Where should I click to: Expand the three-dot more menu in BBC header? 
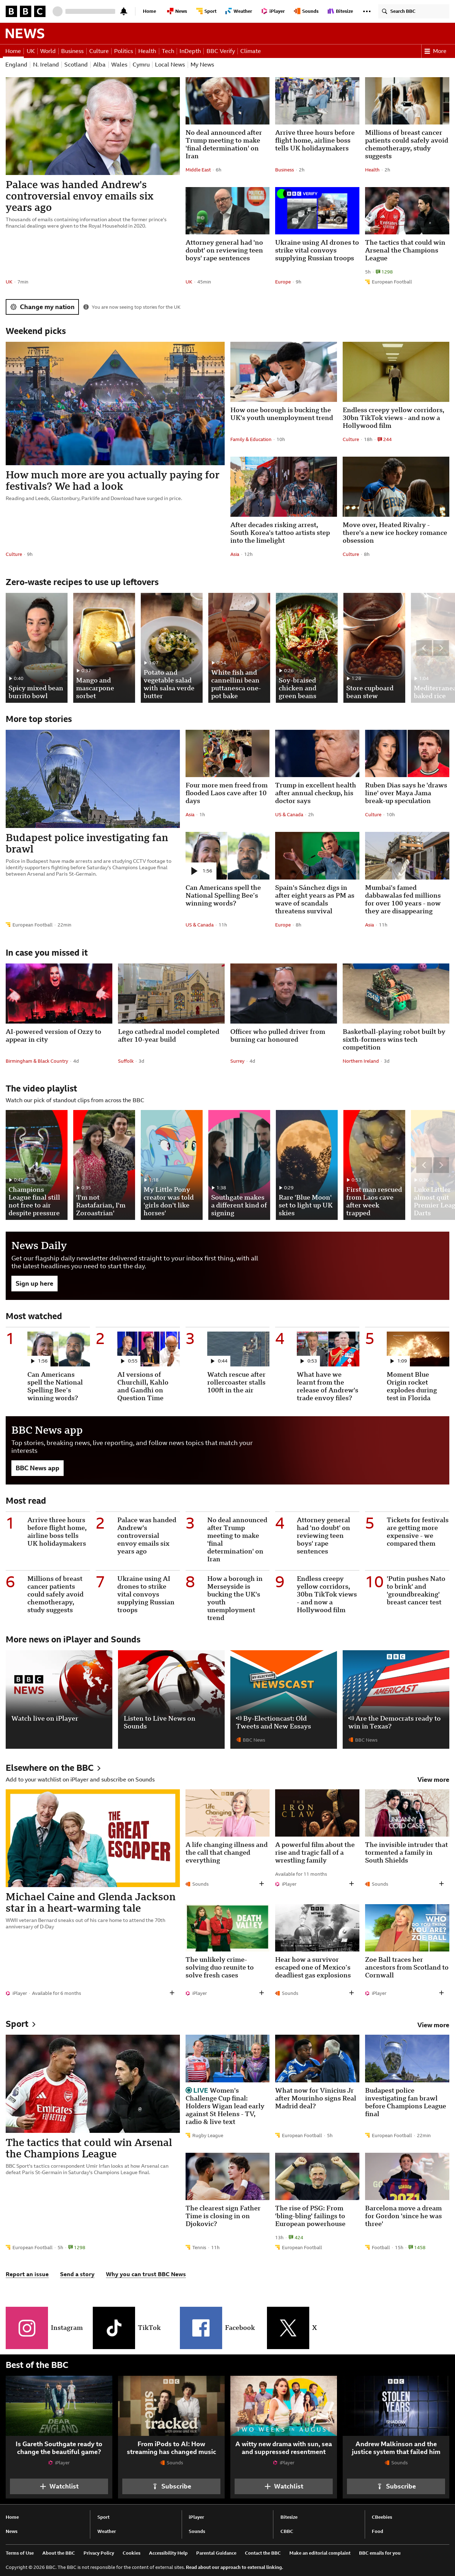click(x=367, y=11)
